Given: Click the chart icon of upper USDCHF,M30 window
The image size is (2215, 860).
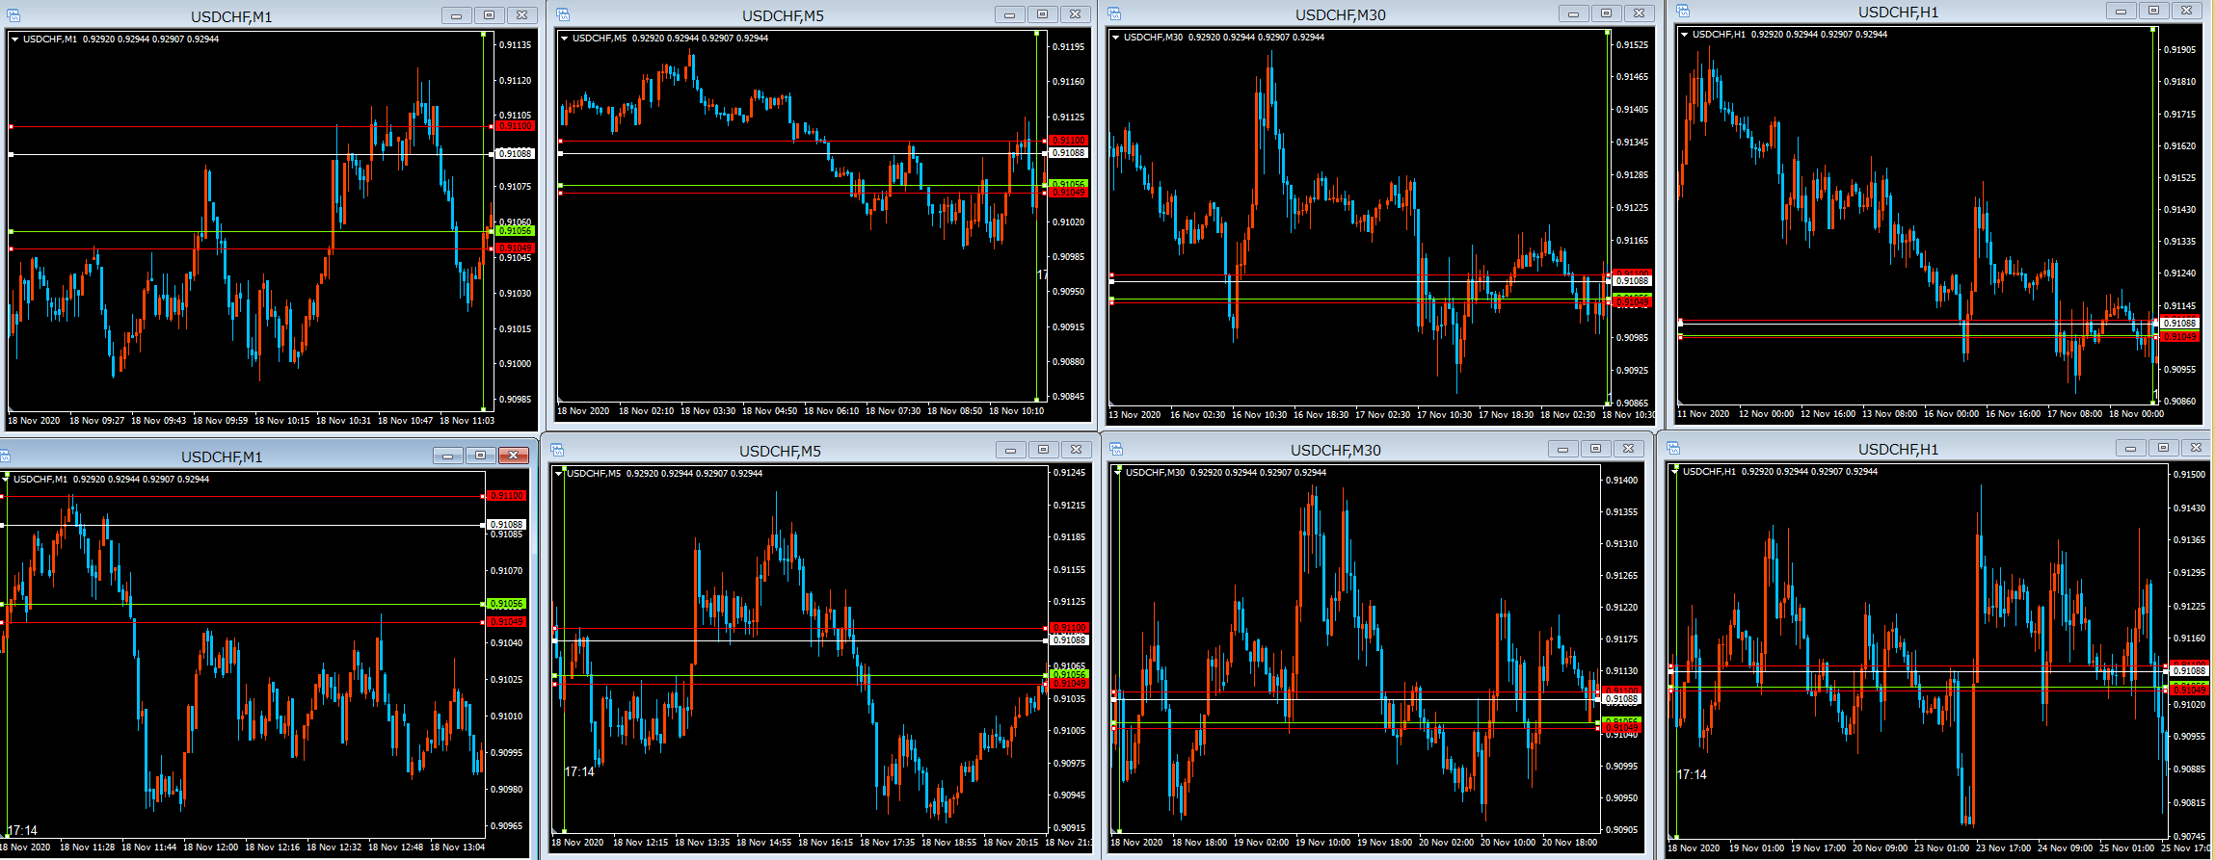Looking at the screenshot, I should point(1114,13).
